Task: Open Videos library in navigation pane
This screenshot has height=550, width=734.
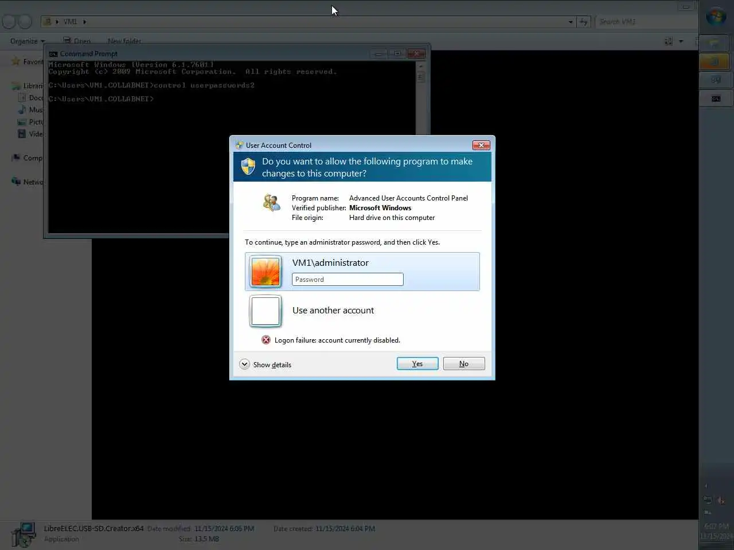Action: tap(30, 134)
